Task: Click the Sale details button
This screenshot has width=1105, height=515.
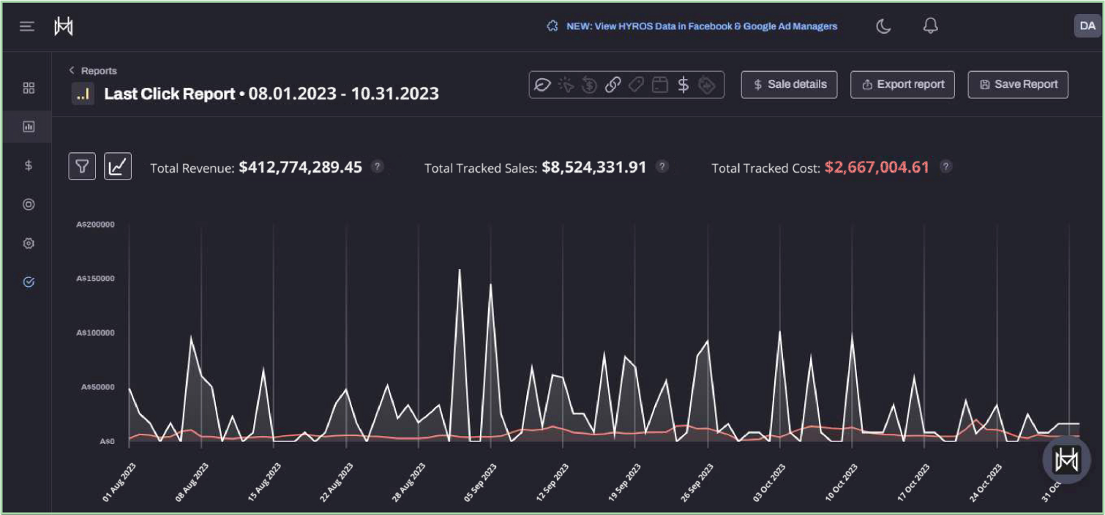Action: [789, 84]
